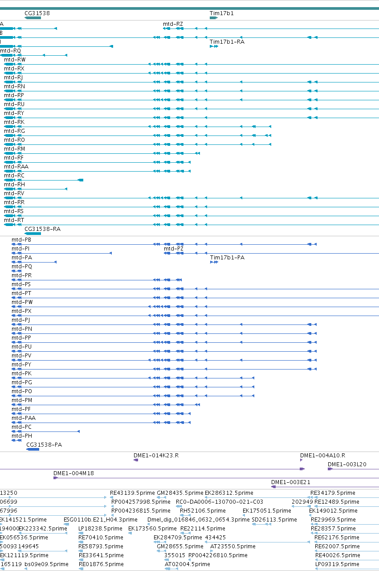Click the mtd-RG transcript label
Viewport: 379px width, 571px height.
[14, 131]
